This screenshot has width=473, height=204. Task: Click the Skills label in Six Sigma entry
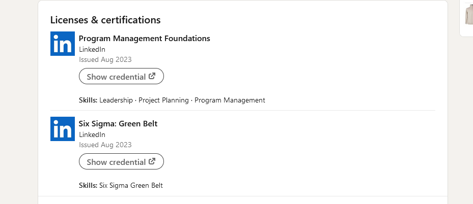coord(88,186)
